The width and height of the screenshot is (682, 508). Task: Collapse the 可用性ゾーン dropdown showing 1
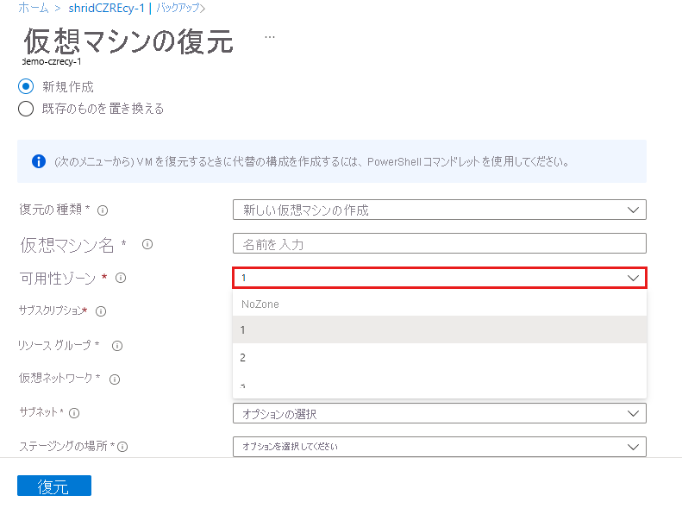(440, 278)
